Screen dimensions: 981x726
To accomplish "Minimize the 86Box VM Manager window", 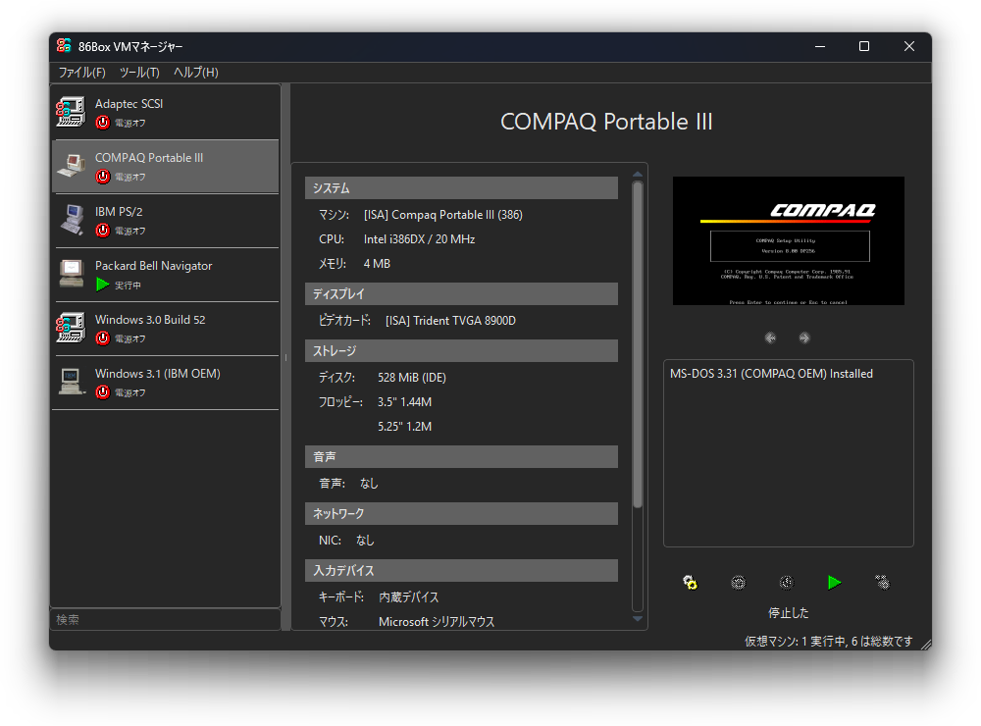I will point(819,46).
